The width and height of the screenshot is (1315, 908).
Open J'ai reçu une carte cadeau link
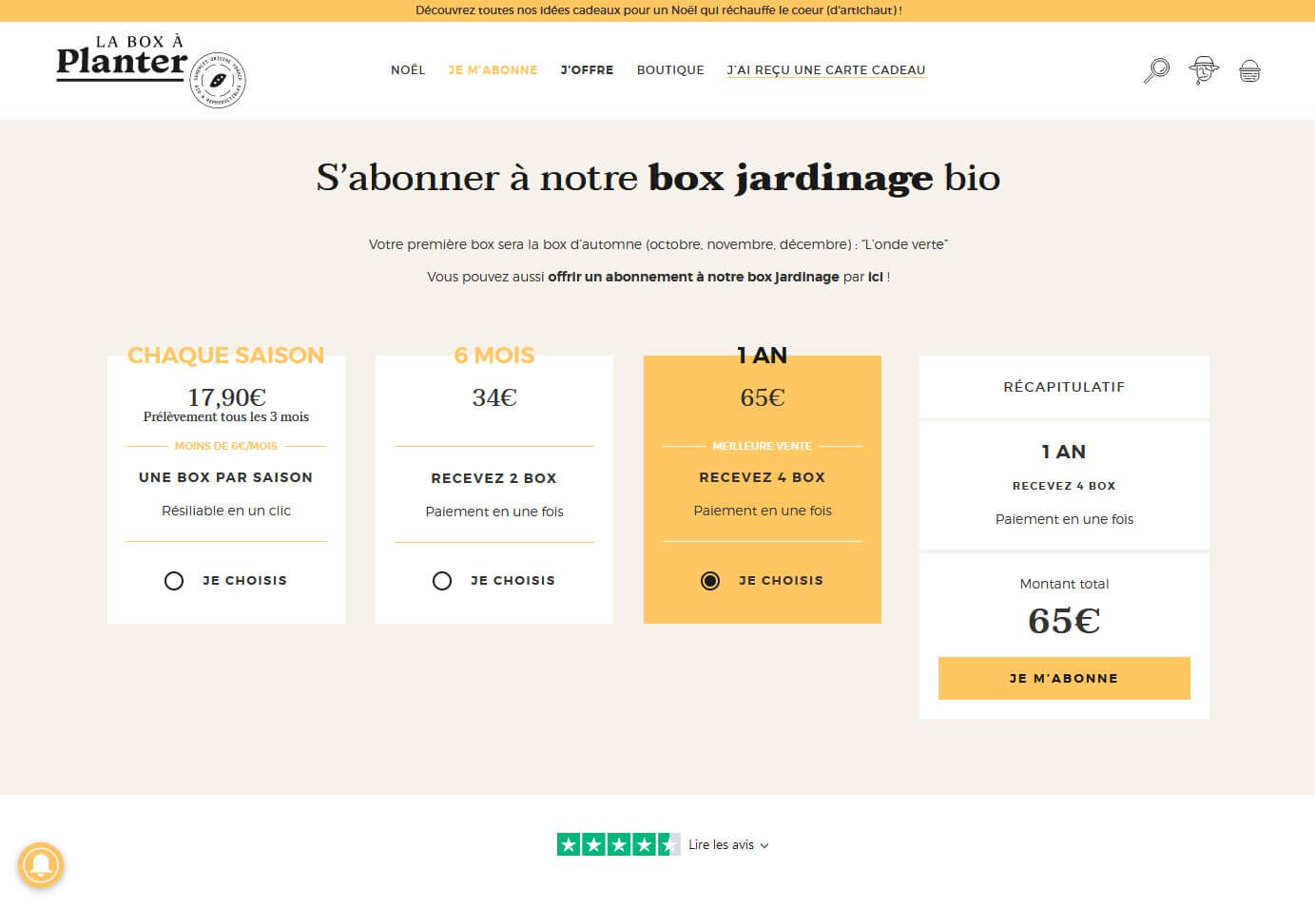(825, 70)
